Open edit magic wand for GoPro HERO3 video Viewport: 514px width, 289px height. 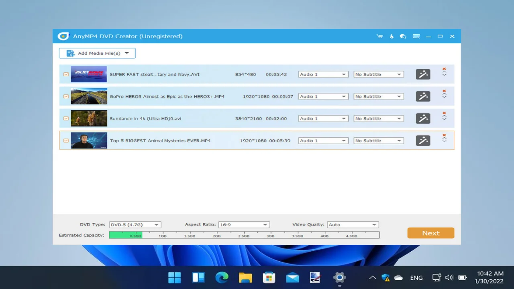point(423,96)
